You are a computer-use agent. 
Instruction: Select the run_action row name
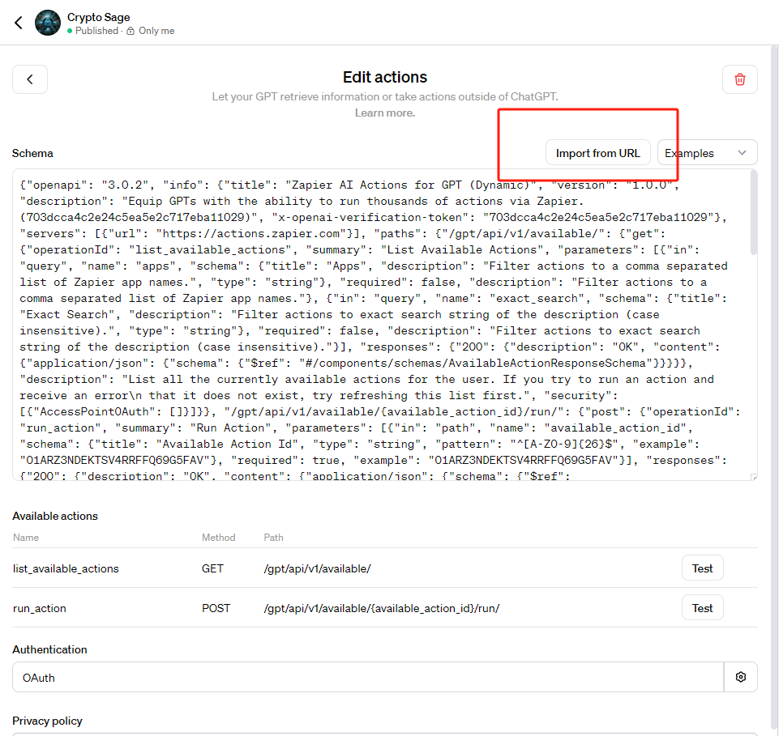39,608
